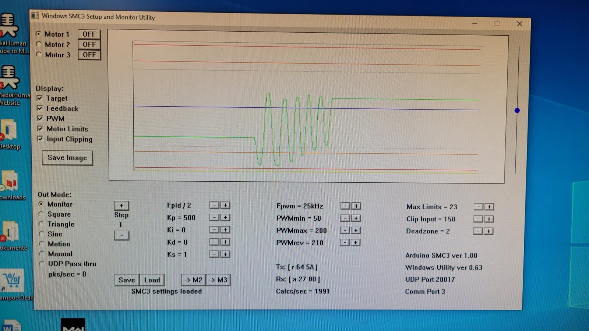
Task: Decrease the Clip Input value
Action: 478,219
